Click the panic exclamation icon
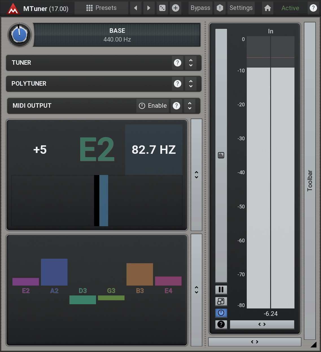 tap(220, 8)
